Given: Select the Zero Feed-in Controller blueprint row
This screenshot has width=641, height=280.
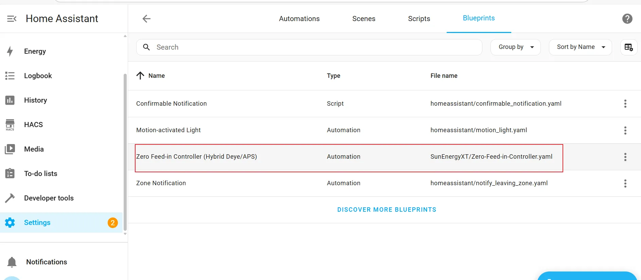Looking at the screenshot, I should click(196, 157).
